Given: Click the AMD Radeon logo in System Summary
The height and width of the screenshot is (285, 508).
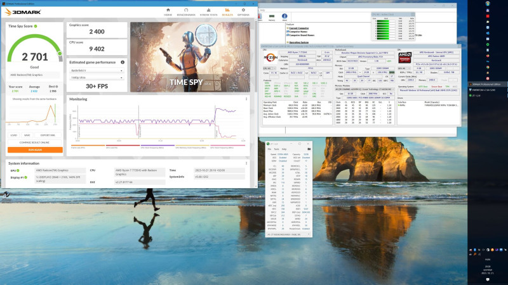Looking at the screenshot, I should pyautogui.click(x=404, y=58).
